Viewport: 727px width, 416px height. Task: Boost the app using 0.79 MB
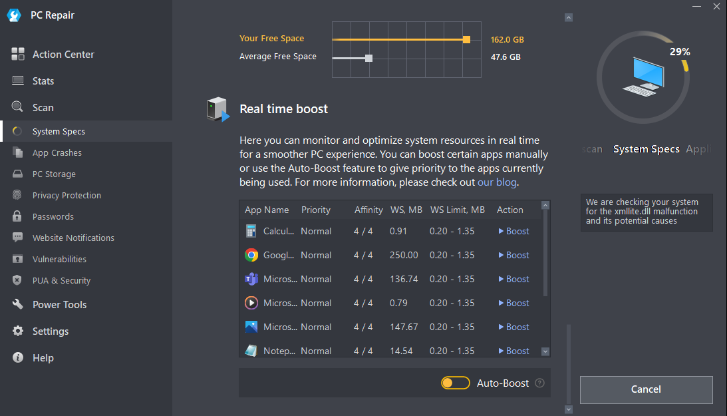(513, 303)
